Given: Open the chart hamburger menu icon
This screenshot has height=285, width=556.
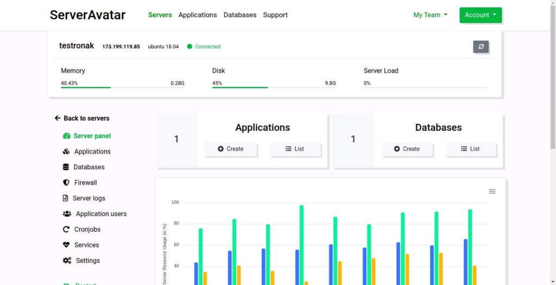Looking at the screenshot, I should pos(492,192).
